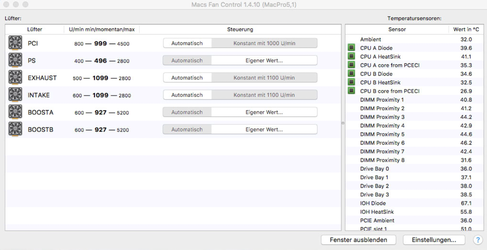
Task: Select DIMM Proximity 5 sensor row
Action: [x=414, y=134]
